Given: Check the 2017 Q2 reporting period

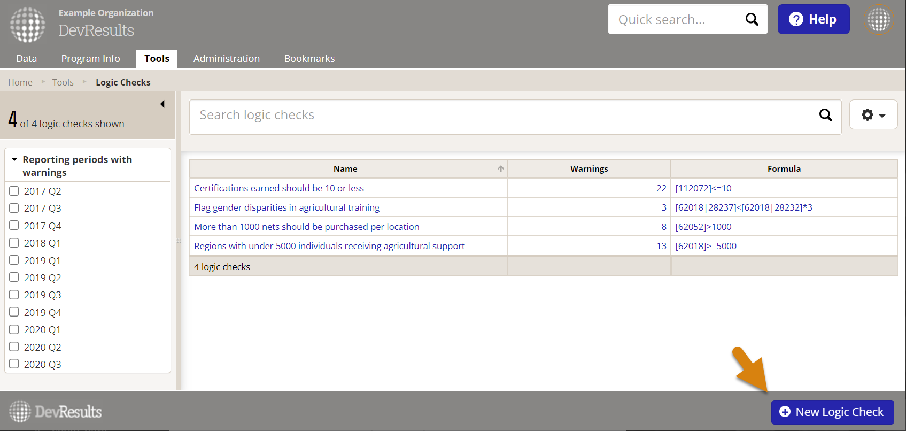Looking at the screenshot, I should (x=14, y=191).
